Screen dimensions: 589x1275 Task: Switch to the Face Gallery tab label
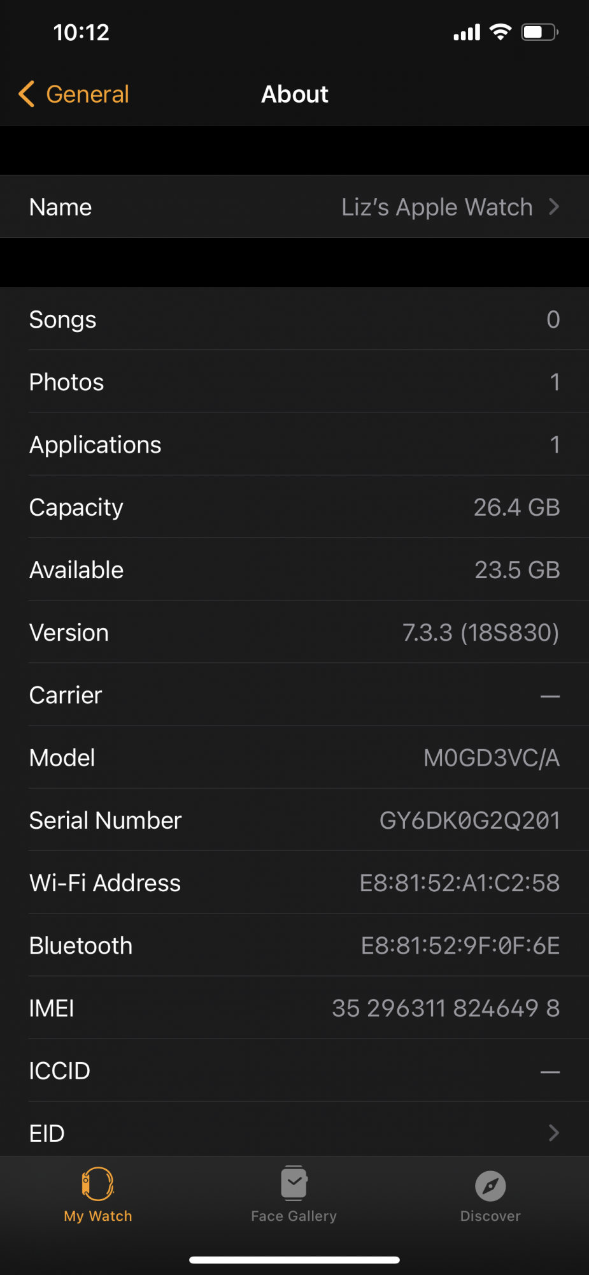[x=294, y=1216]
